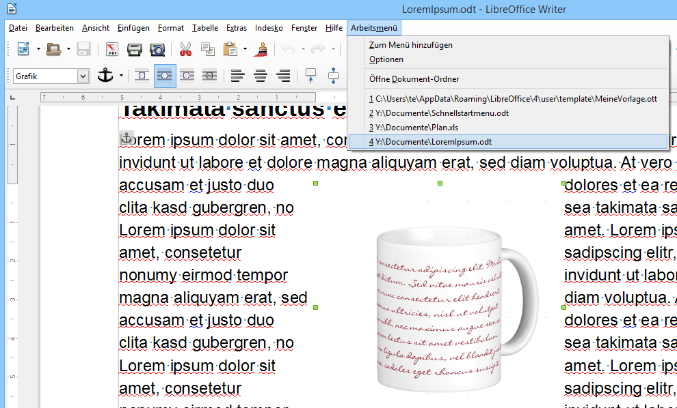The image size is (677, 408).
Task: Select the Optionen menu entry
Action: [x=508, y=59]
